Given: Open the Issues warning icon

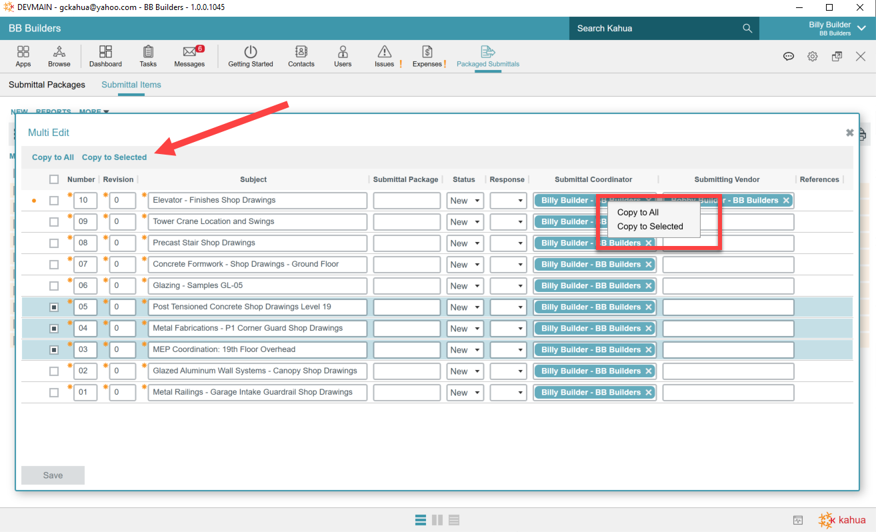Looking at the screenshot, I should (x=385, y=53).
